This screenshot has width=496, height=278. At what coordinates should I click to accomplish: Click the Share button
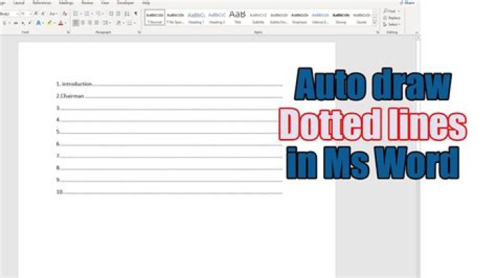(407, 3)
